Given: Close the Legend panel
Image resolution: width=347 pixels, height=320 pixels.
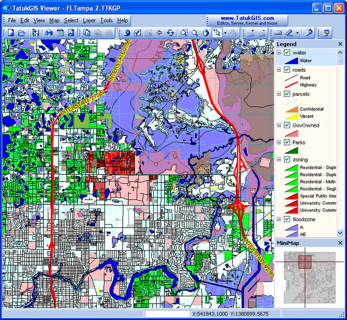Looking at the screenshot, I should pos(340,44).
